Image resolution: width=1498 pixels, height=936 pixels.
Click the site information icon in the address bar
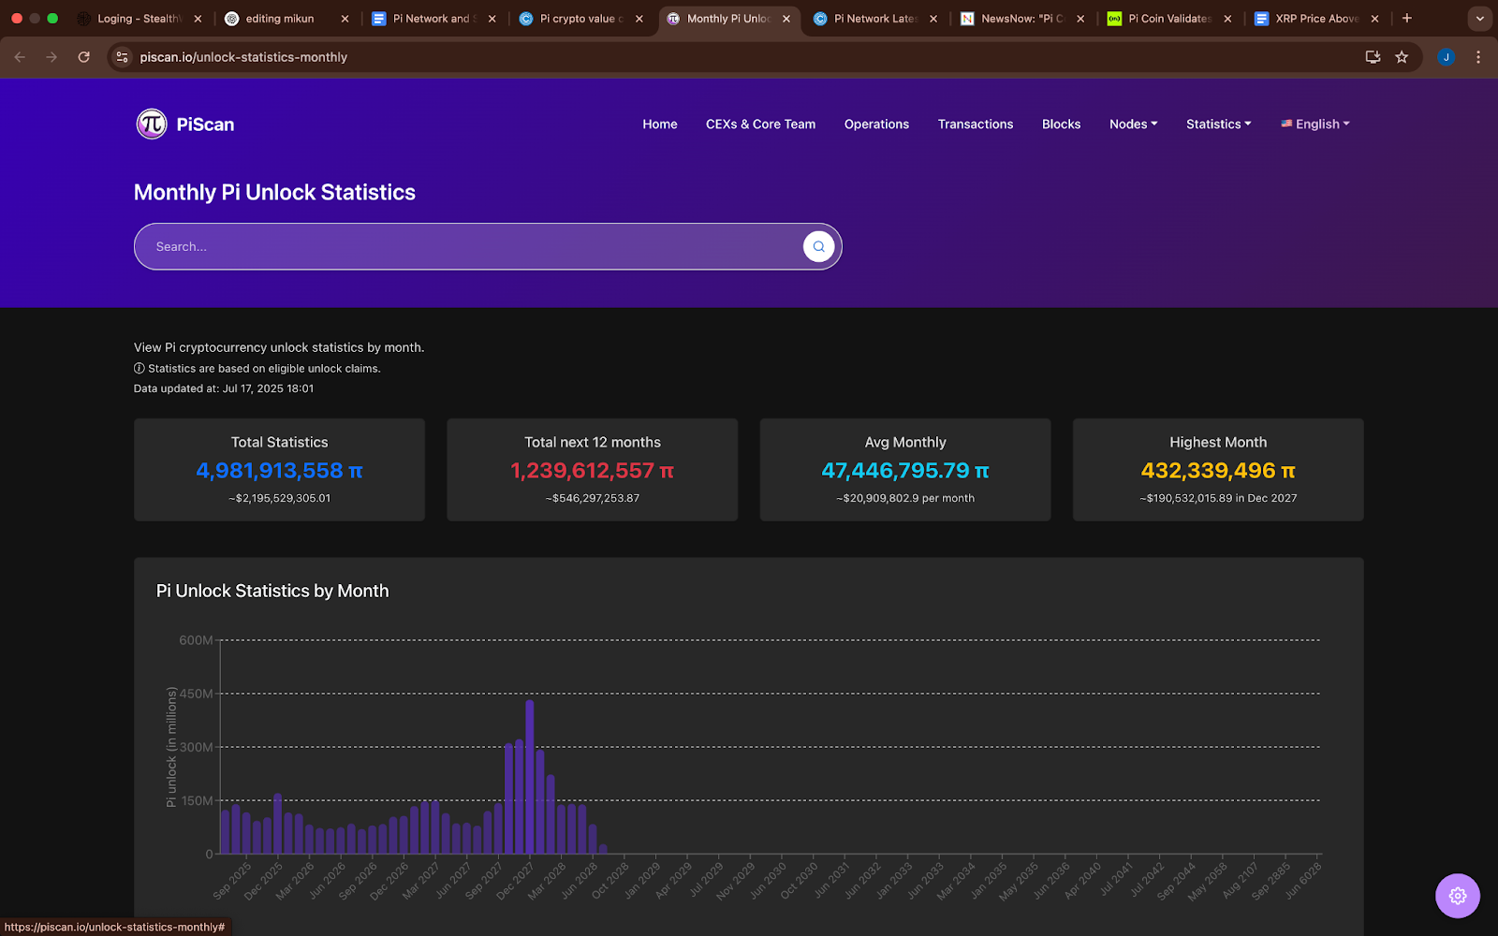pos(122,57)
